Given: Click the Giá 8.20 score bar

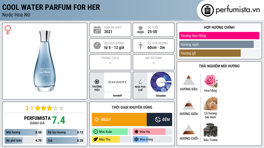Looking at the screenshot, I should click(x=65, y=141).
